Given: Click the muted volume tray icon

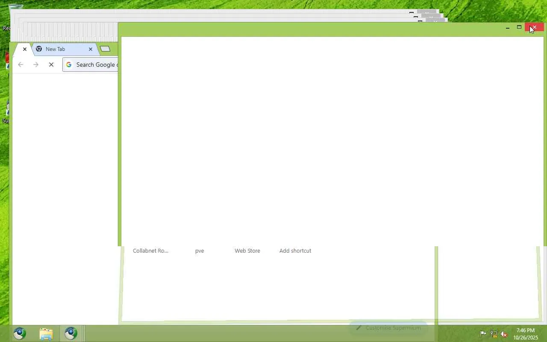Looking at the screenshot, I should tap(504, 334).
